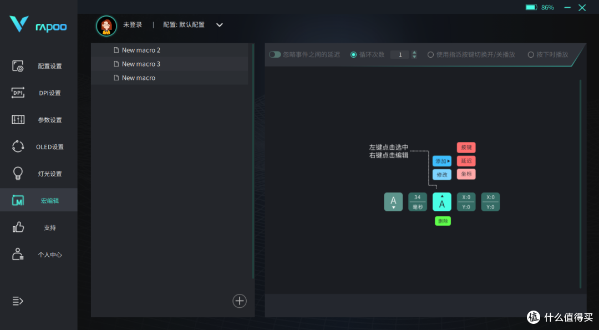
Task: Click the macro editor vertical scrollbar
Action: tap(581, 184)
